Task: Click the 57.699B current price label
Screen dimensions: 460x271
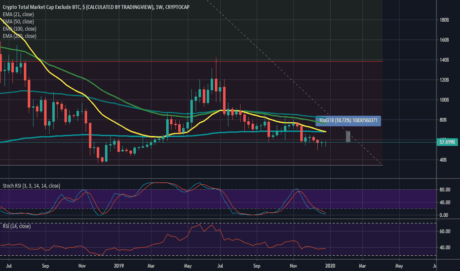Action: tap(447, 142)
